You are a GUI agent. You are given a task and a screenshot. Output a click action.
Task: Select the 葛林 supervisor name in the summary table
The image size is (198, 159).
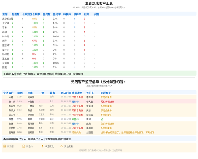pos(5,28)
